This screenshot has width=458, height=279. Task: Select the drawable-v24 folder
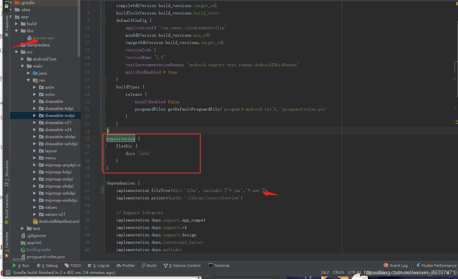pyautogui.click(x=58, y=130)
